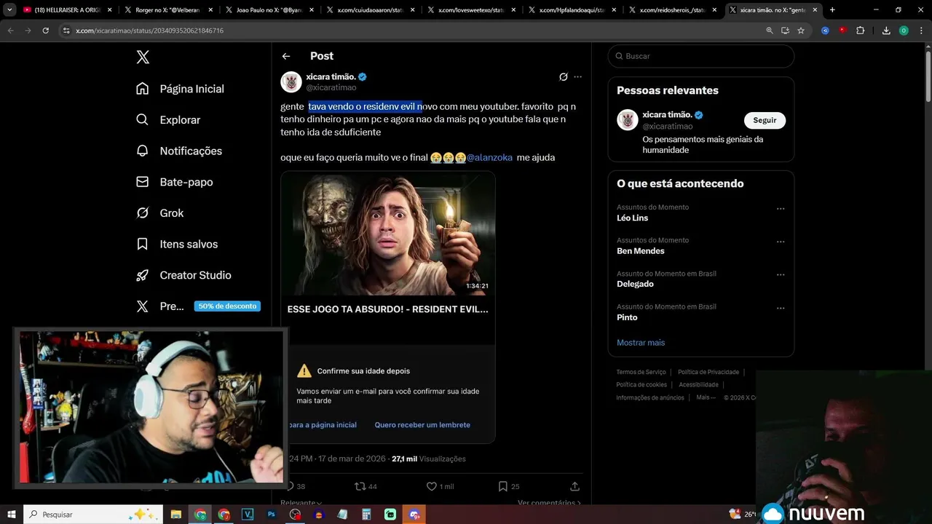Open Chrome three-dot menu

(921, 31)
